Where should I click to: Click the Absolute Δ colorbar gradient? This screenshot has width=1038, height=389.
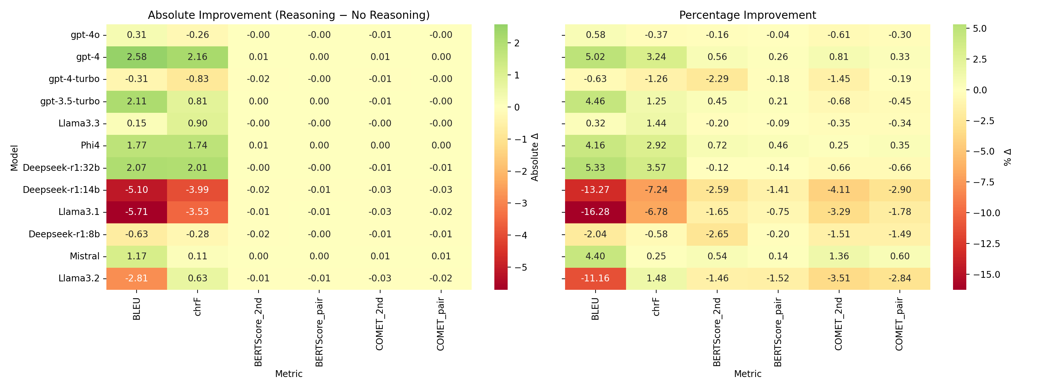pyautogui.click(x=501, y=157)
